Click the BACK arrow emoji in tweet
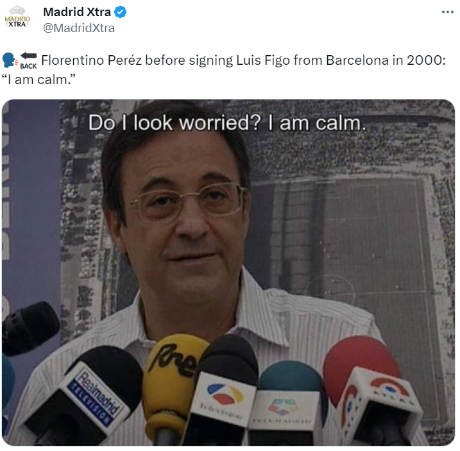Viewport: 460px width, 451px height. (x=28, y=60)
